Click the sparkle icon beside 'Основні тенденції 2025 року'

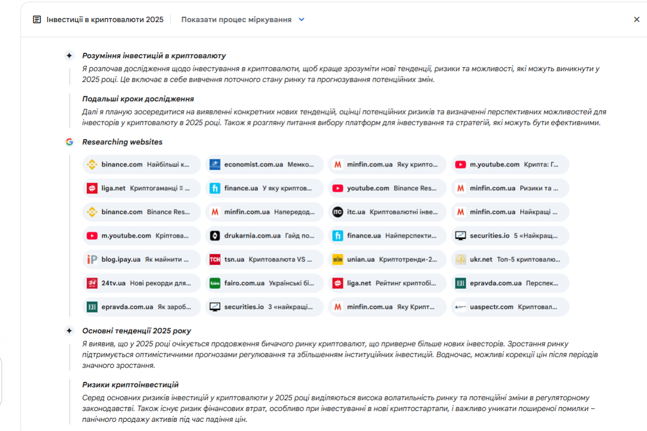pos(69,331)
